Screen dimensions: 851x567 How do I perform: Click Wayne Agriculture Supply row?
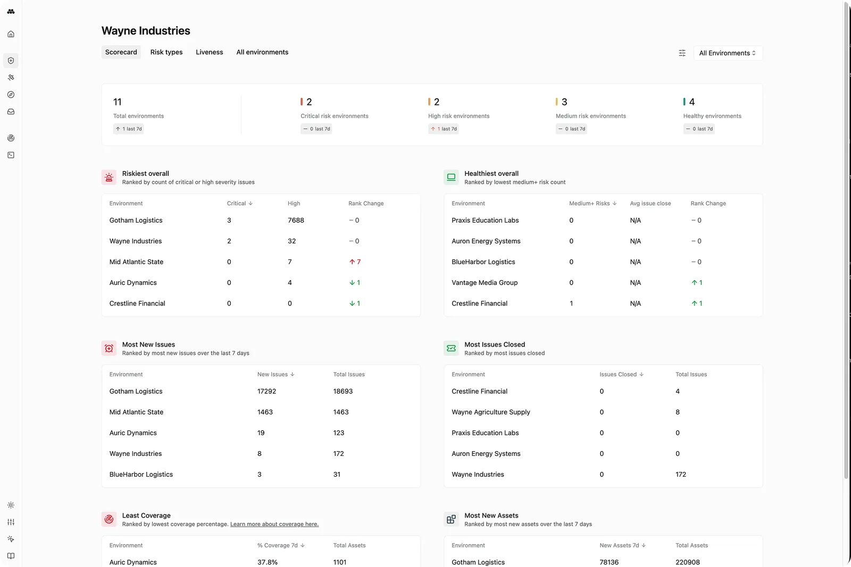(603, 412)
